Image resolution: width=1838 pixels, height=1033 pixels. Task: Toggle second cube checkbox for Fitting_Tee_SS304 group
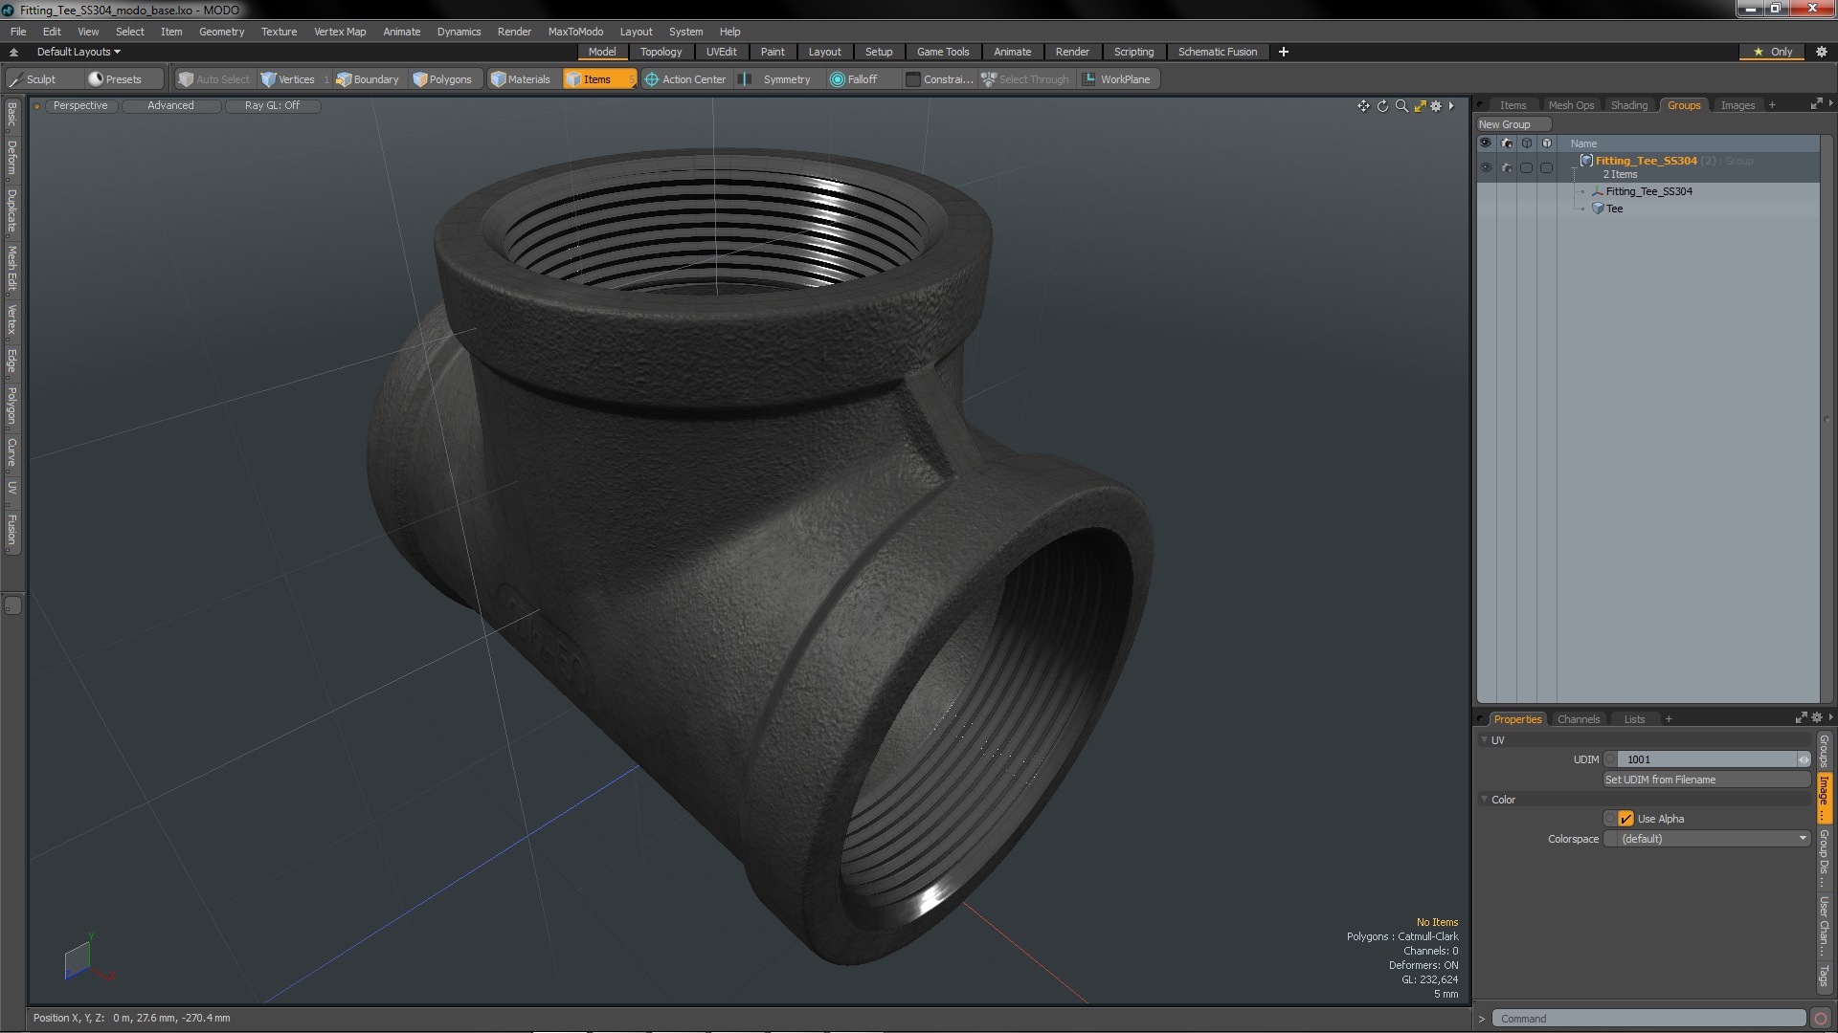(1546, 167)
